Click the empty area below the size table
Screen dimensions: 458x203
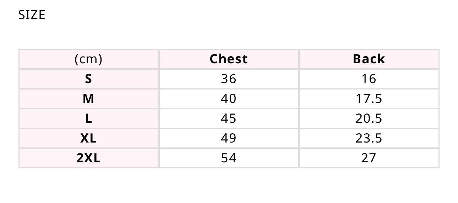pyautogui.click(x=229, y=186)
